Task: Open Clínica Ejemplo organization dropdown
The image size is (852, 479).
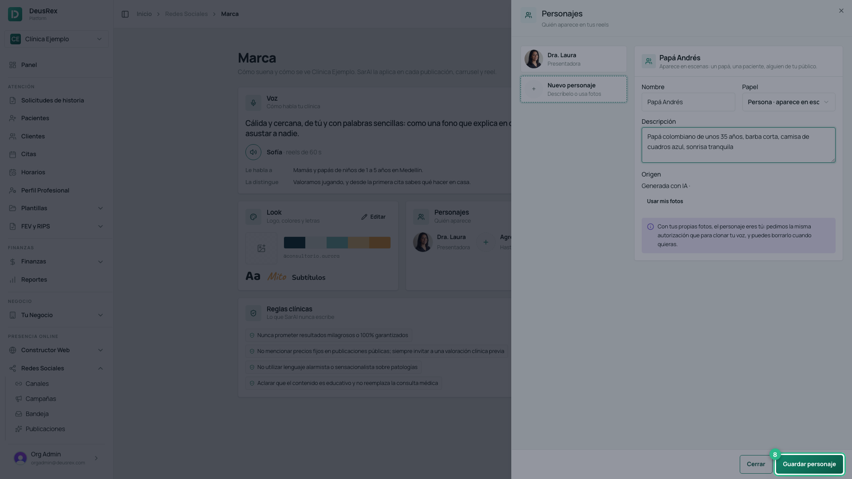Action: tap(56, 39)
